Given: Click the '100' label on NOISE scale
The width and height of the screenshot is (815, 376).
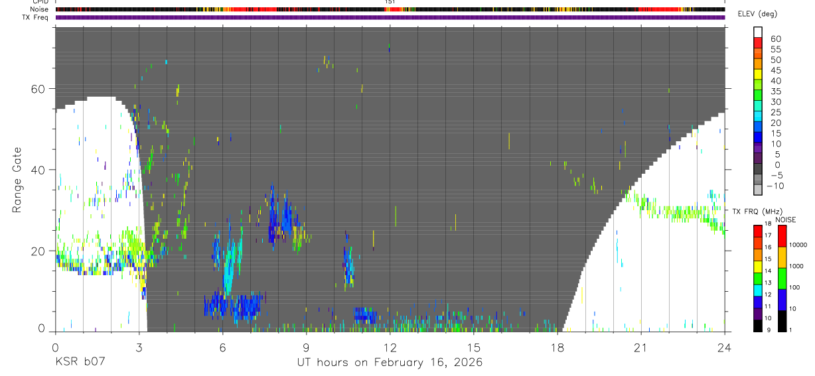Looking at the screenshot, I should (795, 288).
